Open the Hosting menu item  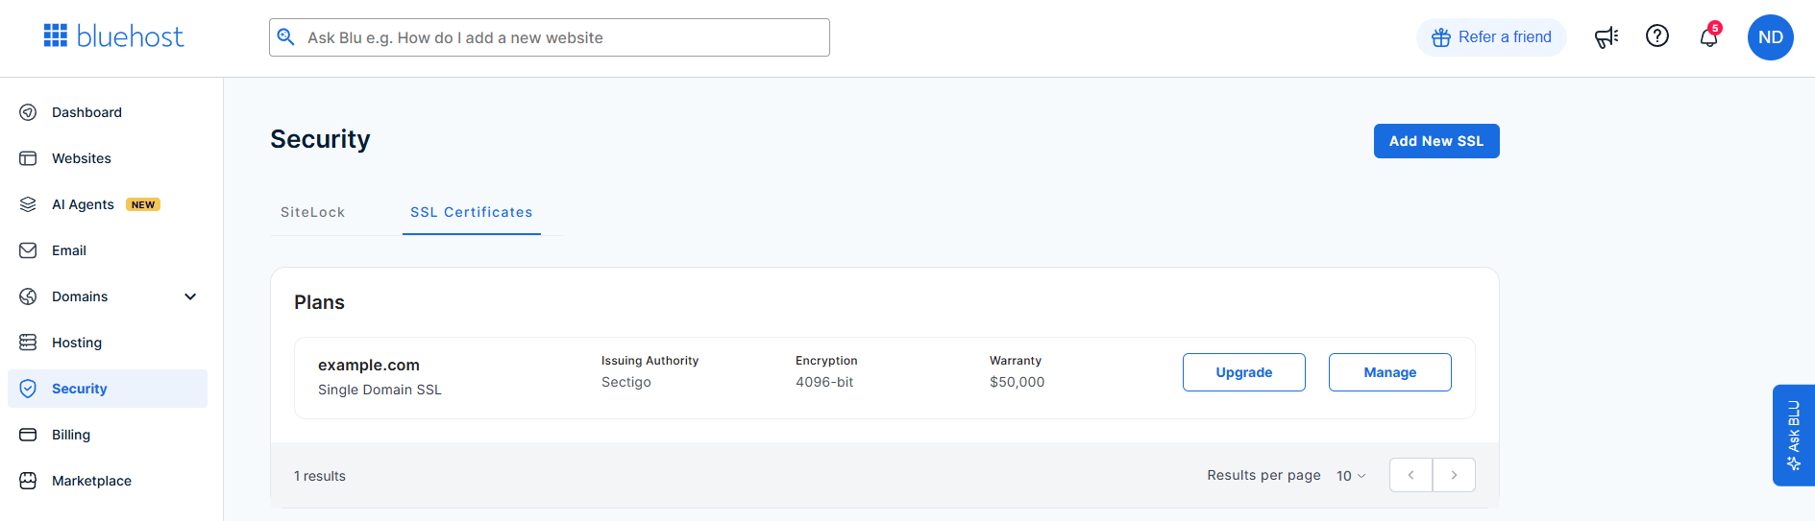point(108,343)
